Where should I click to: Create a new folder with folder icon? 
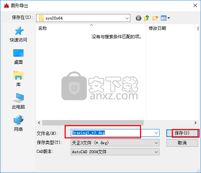(x=155, y=18)
